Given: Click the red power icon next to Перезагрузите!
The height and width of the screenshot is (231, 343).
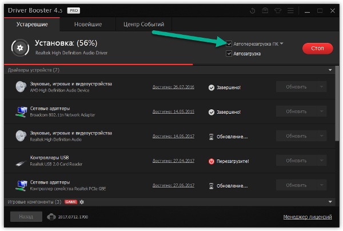Looking at the screenshot, I should pos(212,161).
